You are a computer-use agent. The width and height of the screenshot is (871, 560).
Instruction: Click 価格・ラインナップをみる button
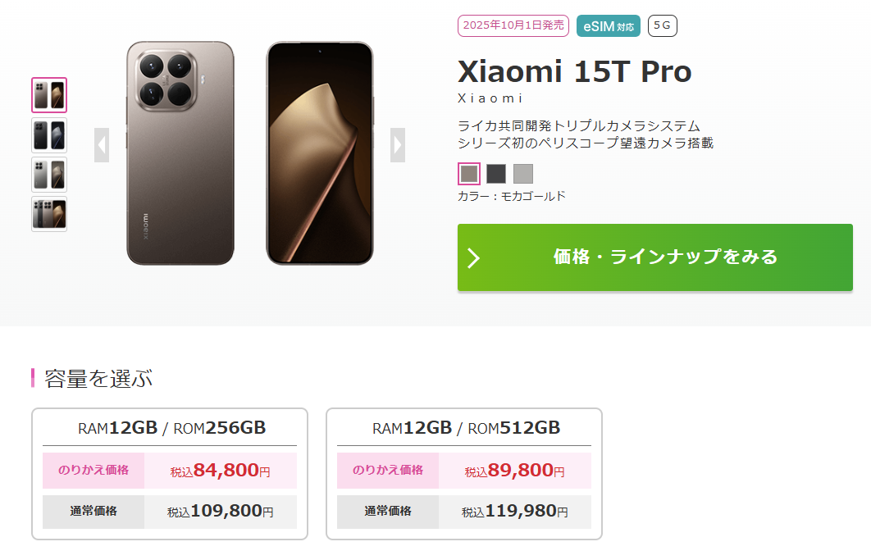tap(655, 257)
